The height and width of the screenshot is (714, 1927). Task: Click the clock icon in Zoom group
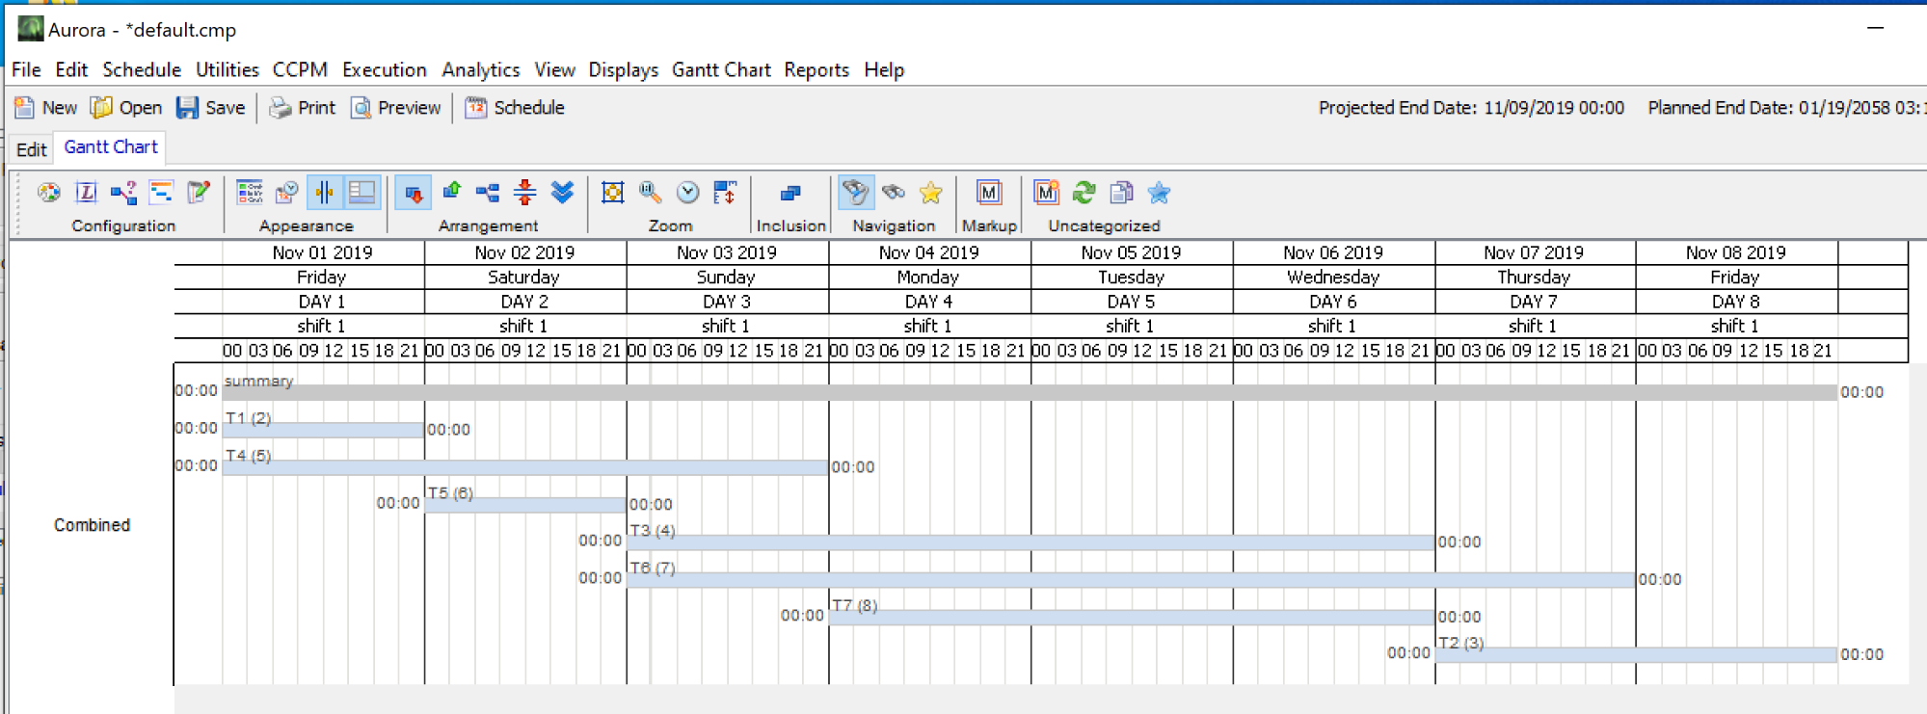[687, 193]
